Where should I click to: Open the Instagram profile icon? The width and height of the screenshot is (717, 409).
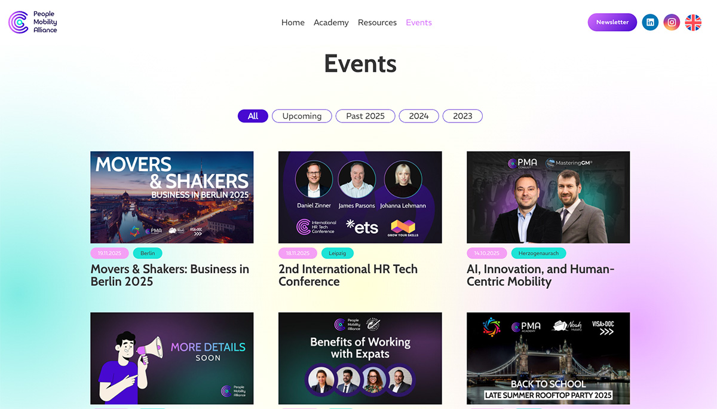[x=672, y=23]
